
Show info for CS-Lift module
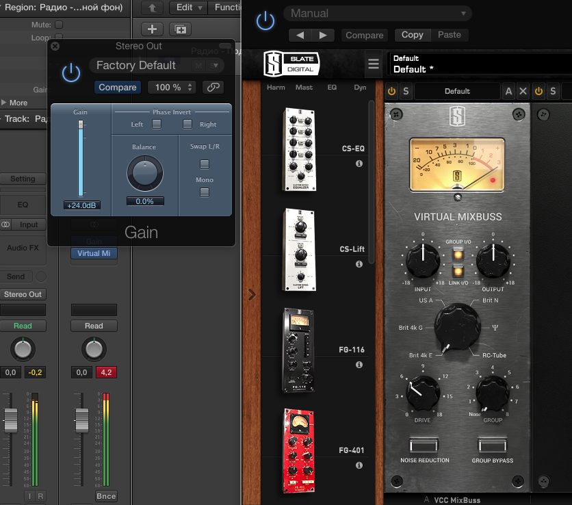point(359,264)
